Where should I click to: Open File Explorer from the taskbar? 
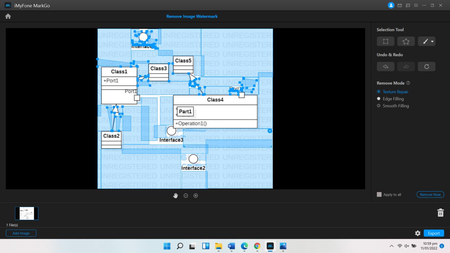[x=218, y=246]
